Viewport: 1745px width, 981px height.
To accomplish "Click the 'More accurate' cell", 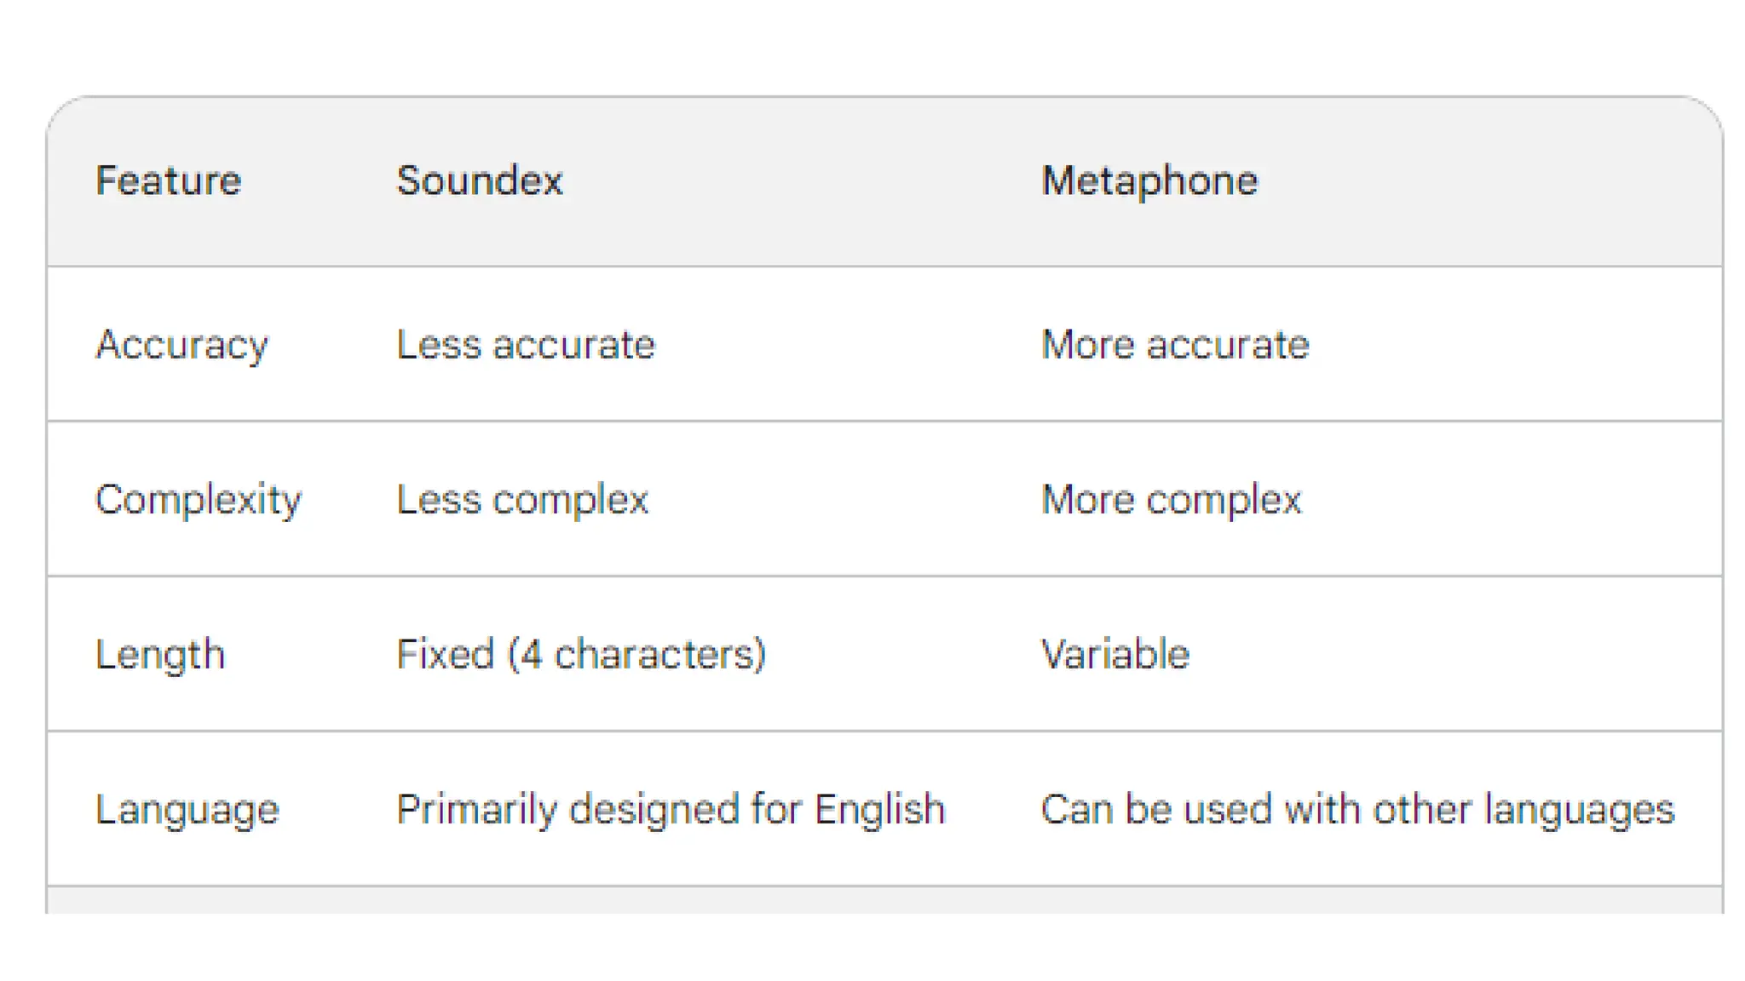I will (1175, 345).
